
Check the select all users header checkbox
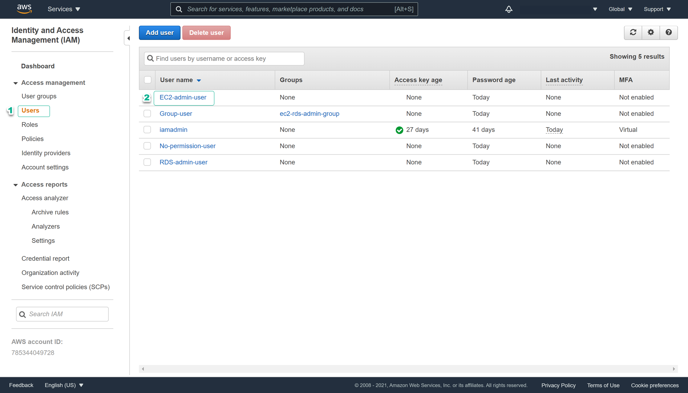pos(147,80)
